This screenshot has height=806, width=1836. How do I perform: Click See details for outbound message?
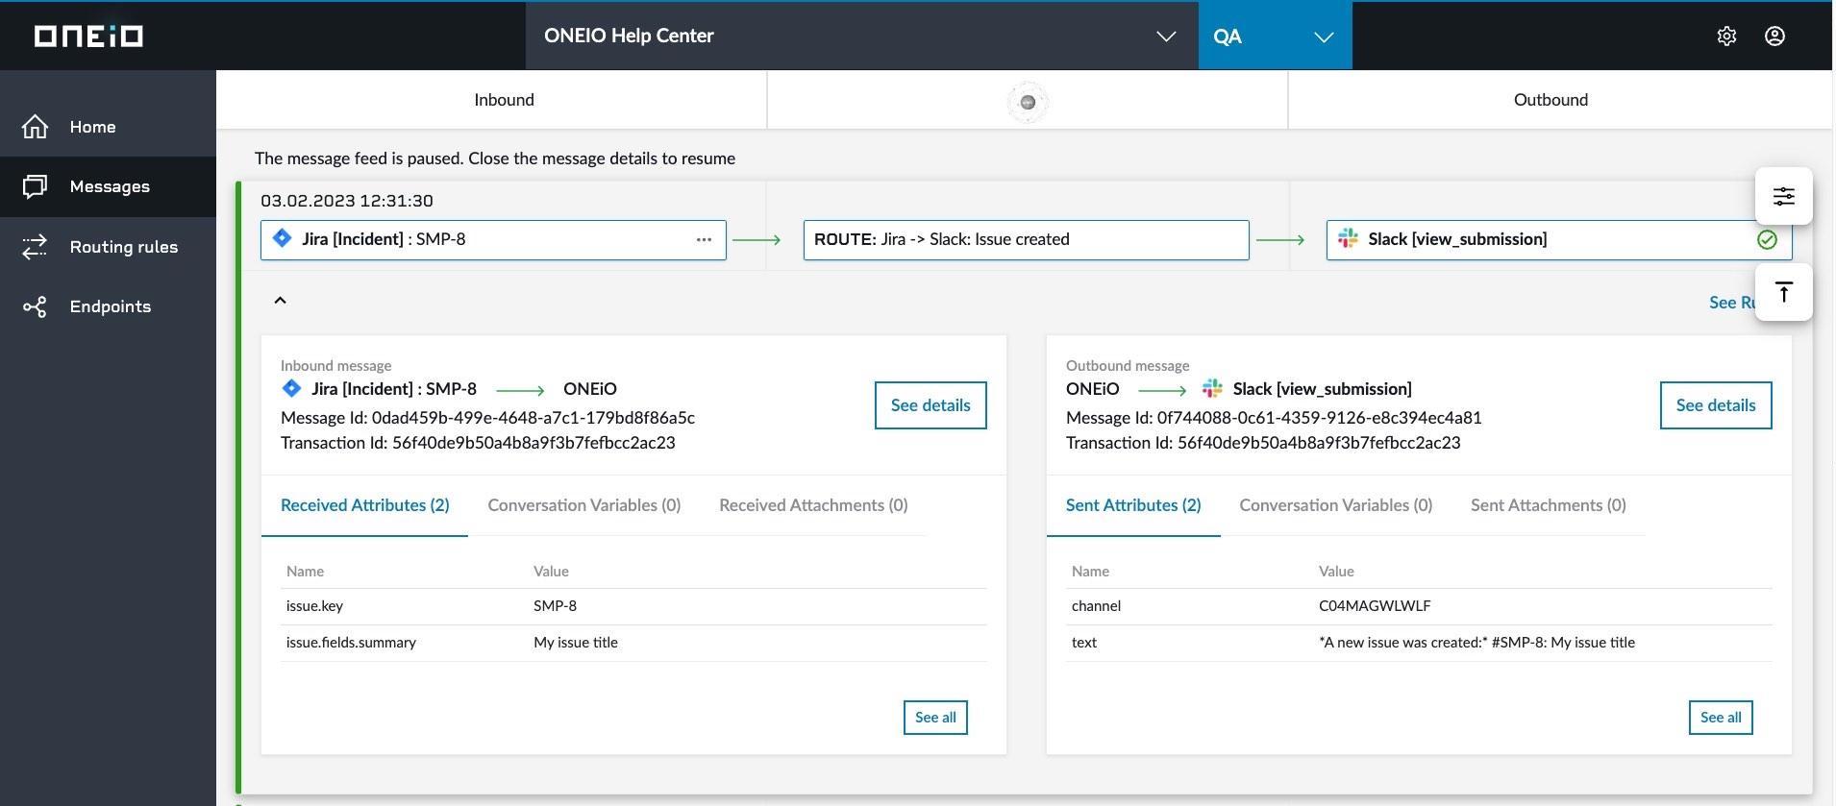[x=1715, y=405]
